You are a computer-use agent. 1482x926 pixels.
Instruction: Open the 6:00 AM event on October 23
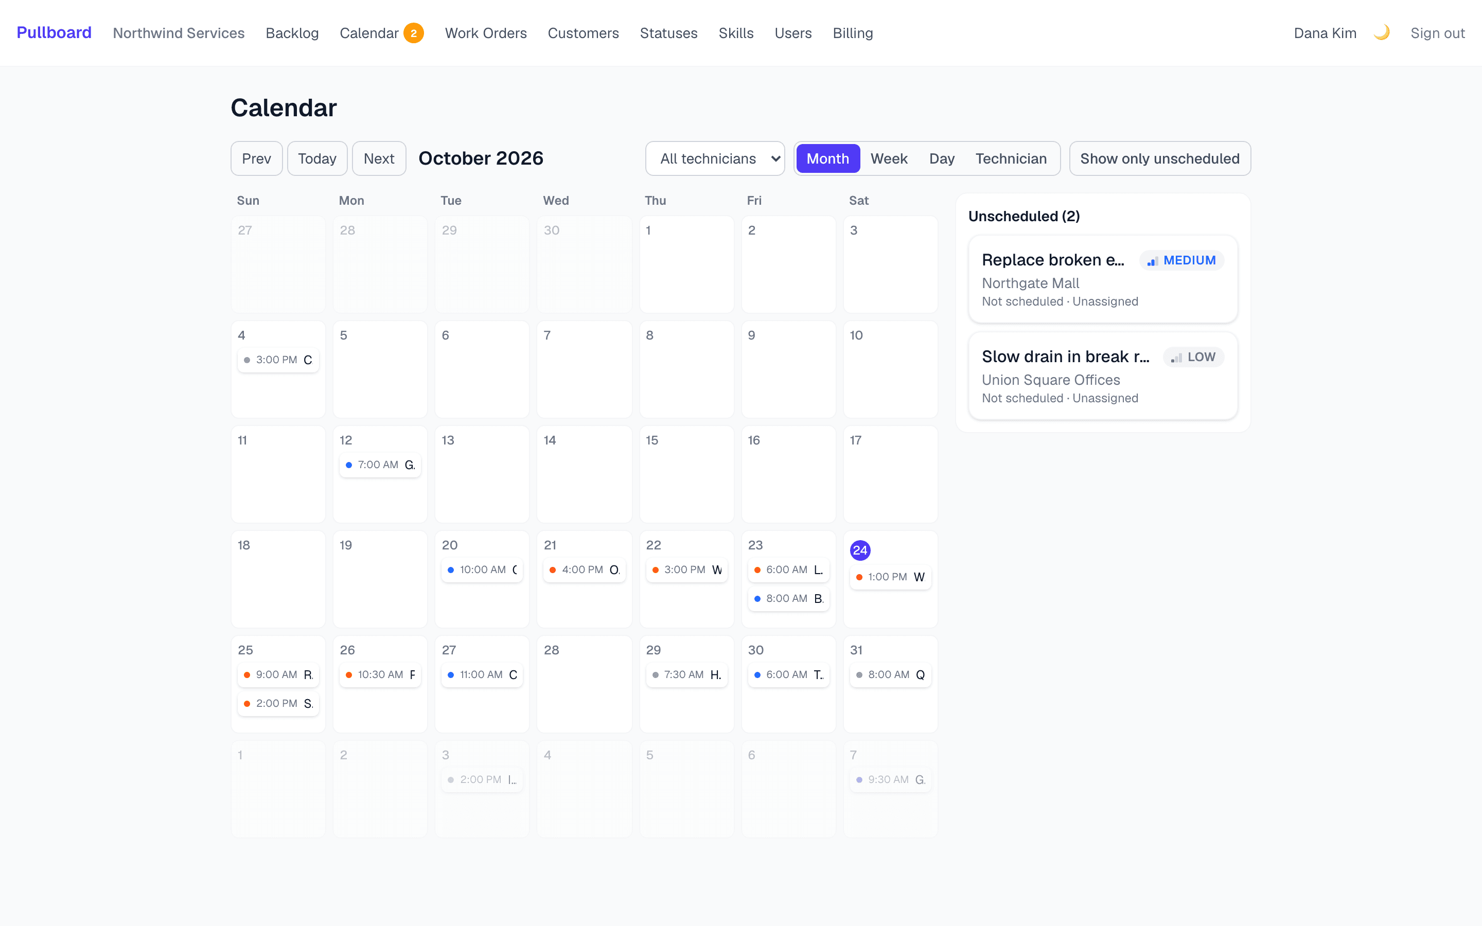[789, 569]
